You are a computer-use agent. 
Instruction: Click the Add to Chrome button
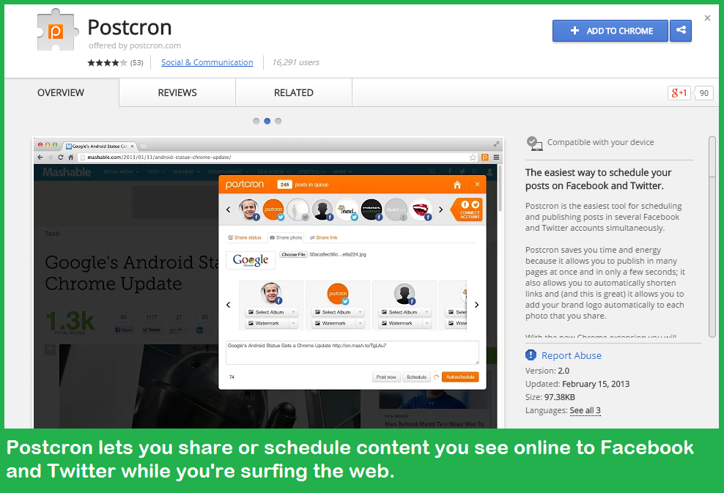[x=610, y=31]
